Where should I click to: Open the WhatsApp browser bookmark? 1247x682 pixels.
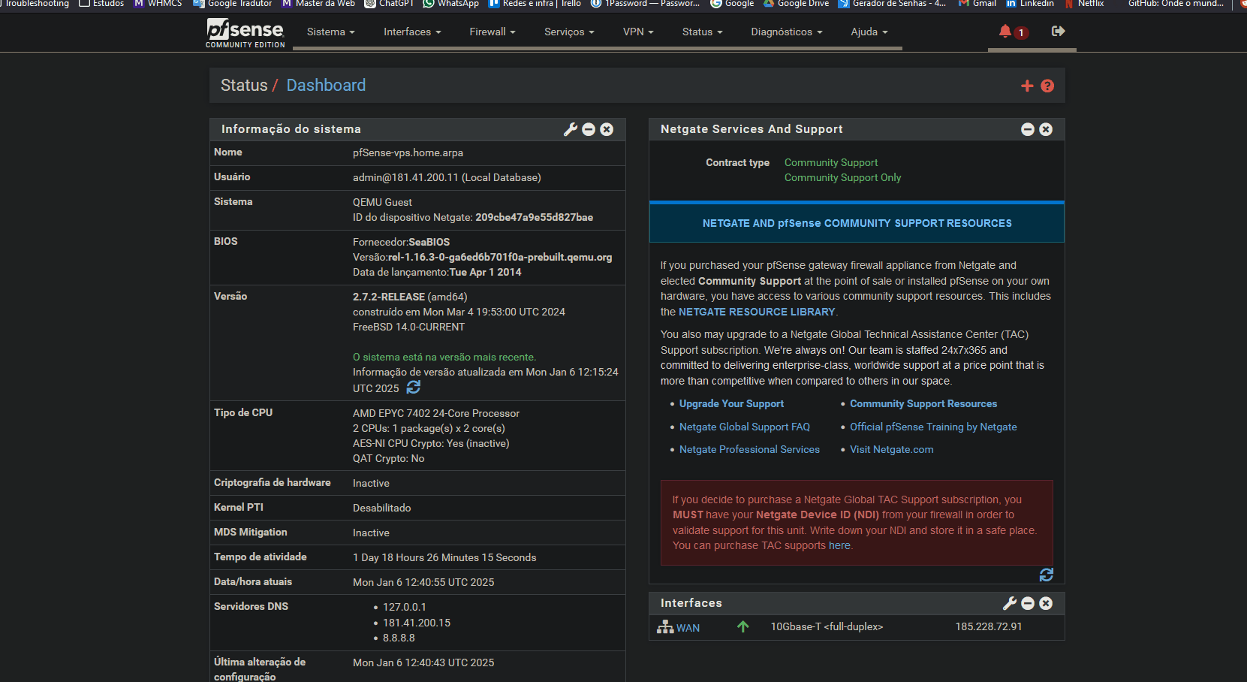click(x=450, y=4)
